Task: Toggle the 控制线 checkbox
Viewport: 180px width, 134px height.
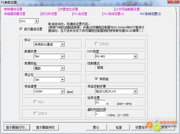Action: (97, 44)
